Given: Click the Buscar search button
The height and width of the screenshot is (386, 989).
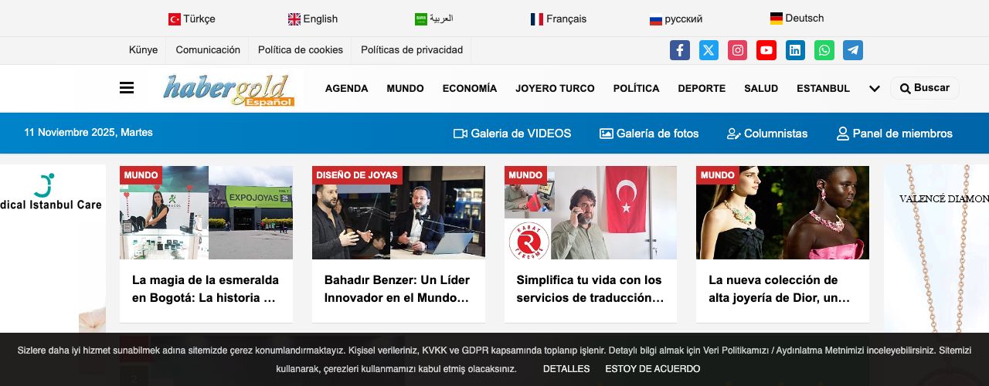Looking at the screenshot, I should [925, 88].
